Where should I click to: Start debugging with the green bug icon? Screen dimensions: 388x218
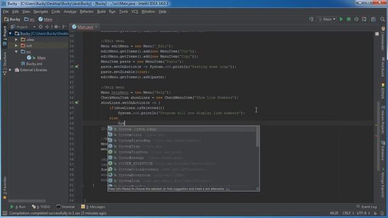pos(349,19)
